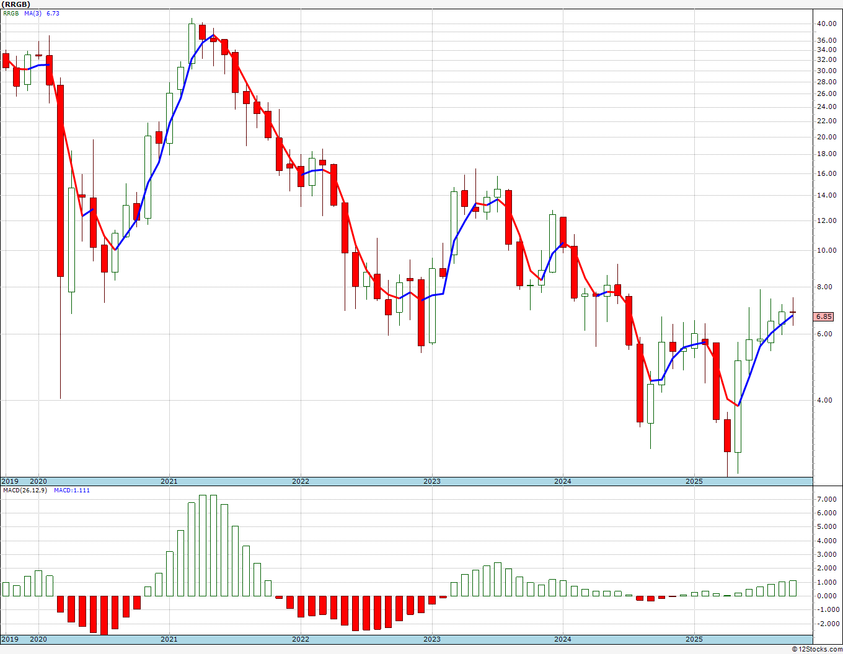Click the 2024 label on the upper time axis
This screenshot has height=654, width=843.
[x=563, y=481]
